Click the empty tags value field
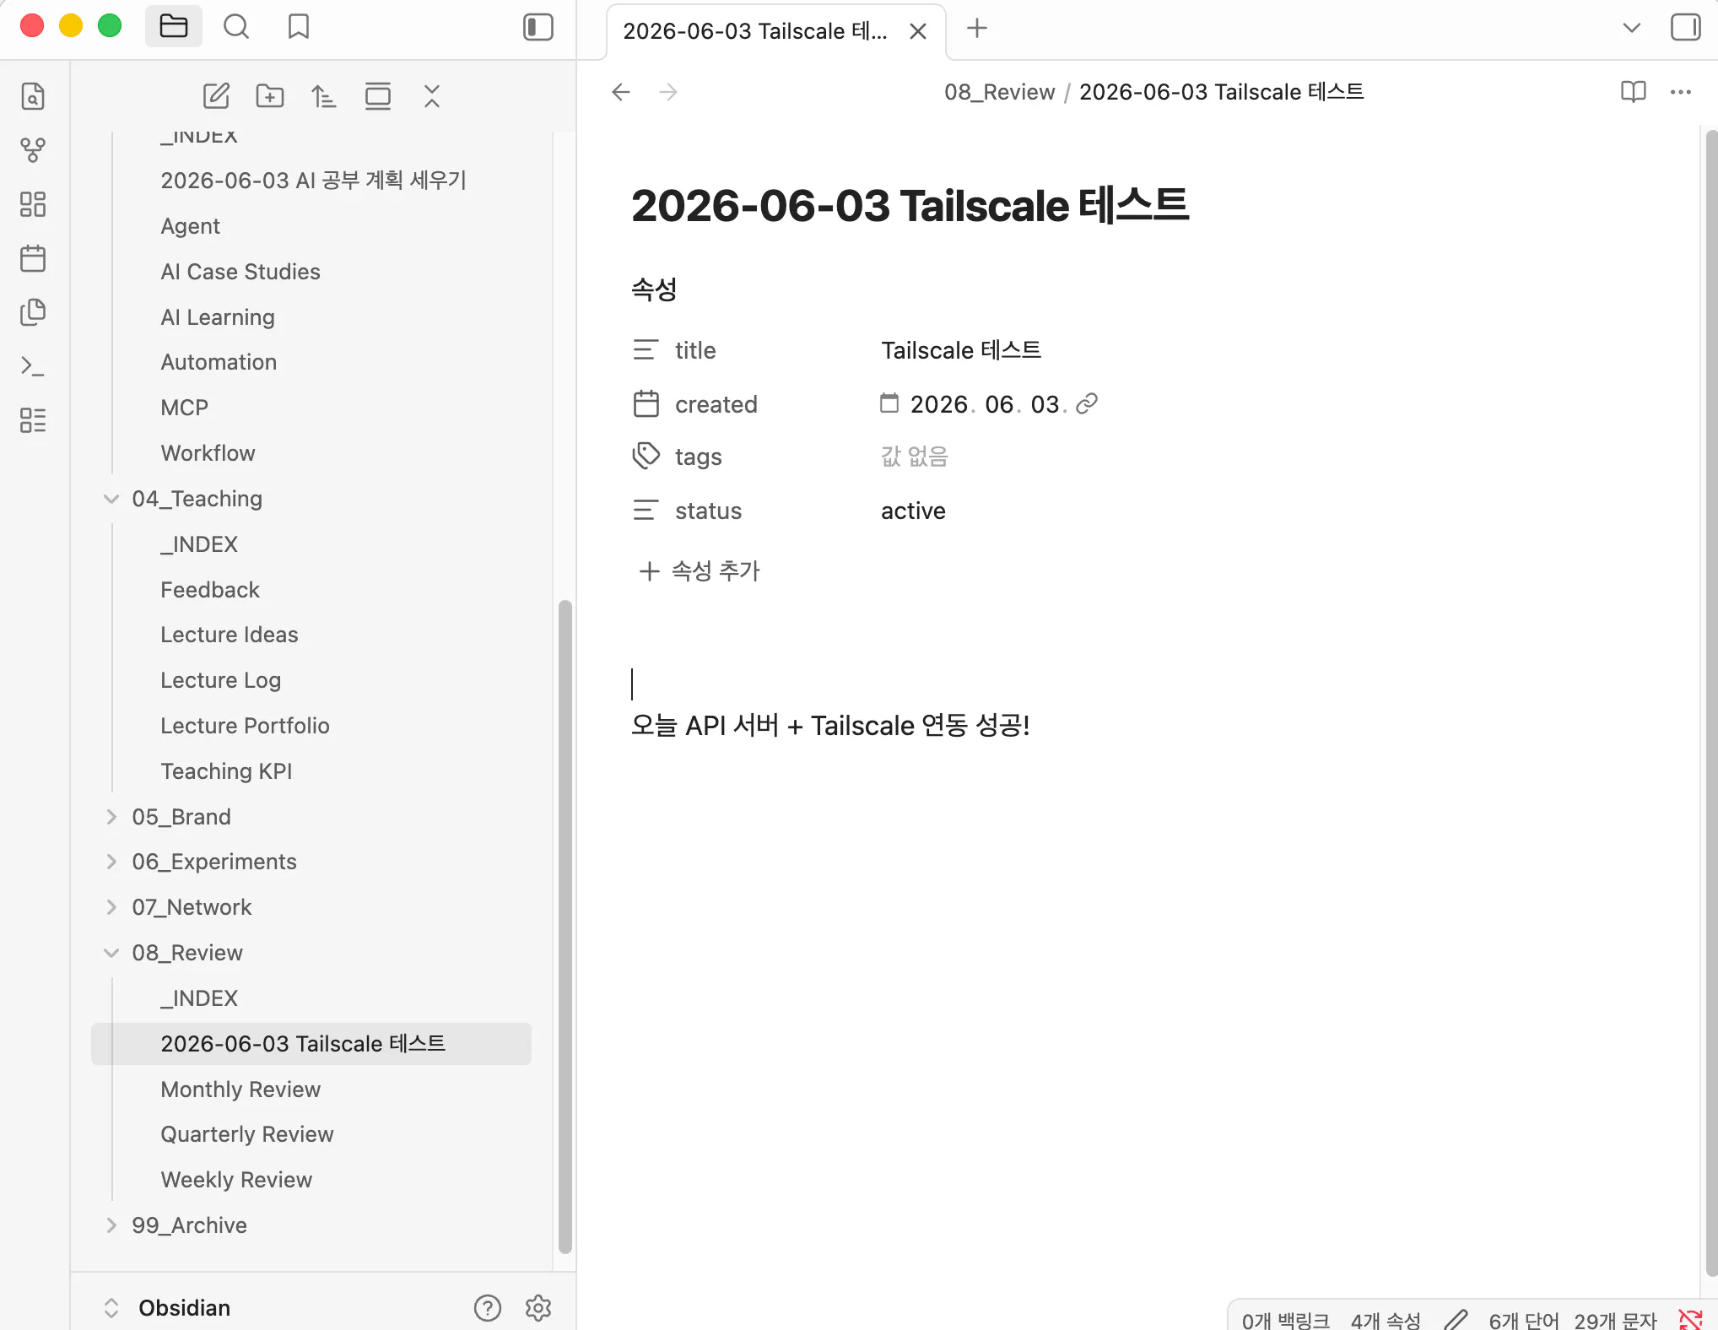 pos(915,457)
